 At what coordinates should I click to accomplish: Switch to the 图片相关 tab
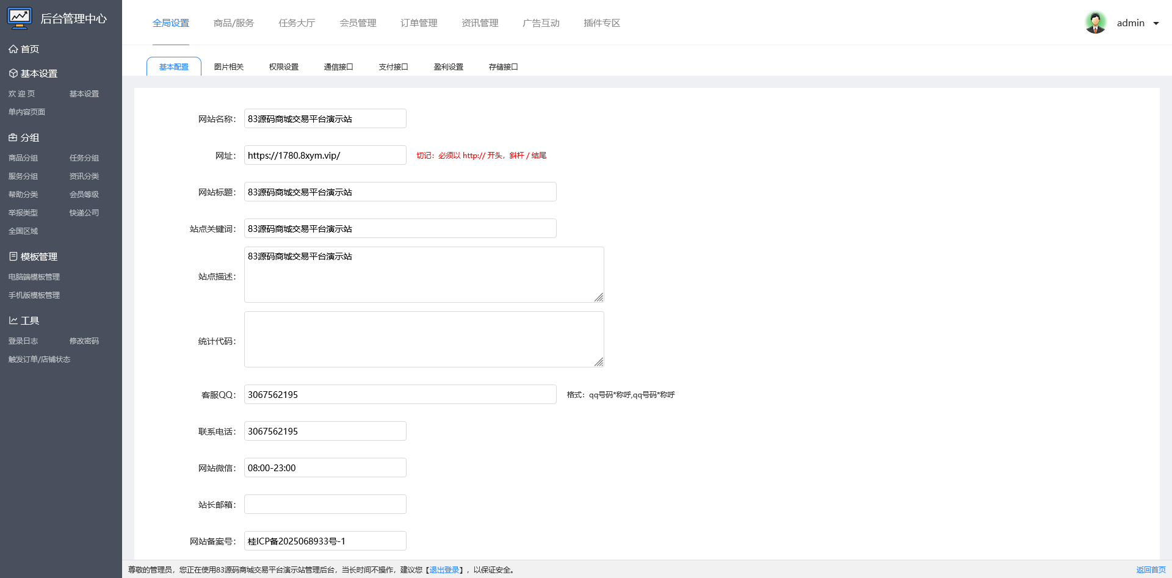pyautogui.click(x=229, y=67)
